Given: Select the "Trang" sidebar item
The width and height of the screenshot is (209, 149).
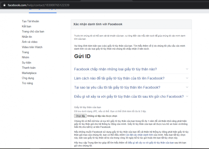Looking at the screenshot, I should coord(25,52).
